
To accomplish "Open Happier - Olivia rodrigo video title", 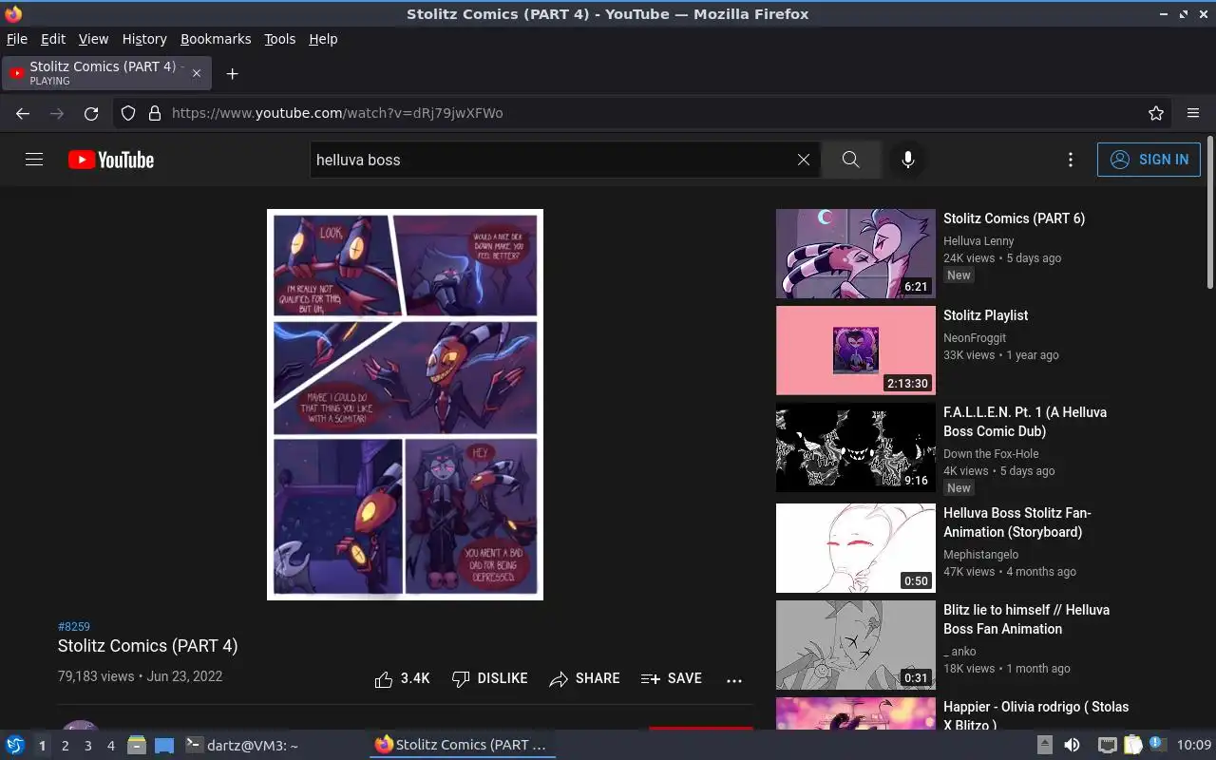I will pyautogui.click(x=1035, y=715).
